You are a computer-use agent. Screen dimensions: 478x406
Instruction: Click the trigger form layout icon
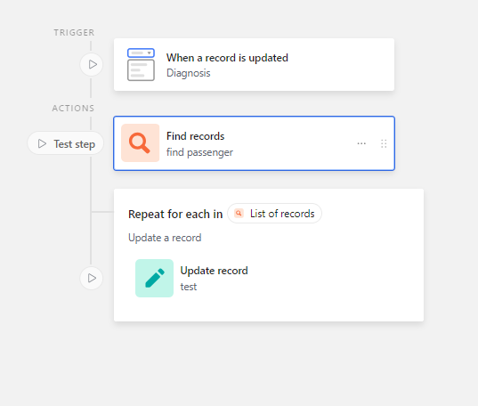(141, 64)
